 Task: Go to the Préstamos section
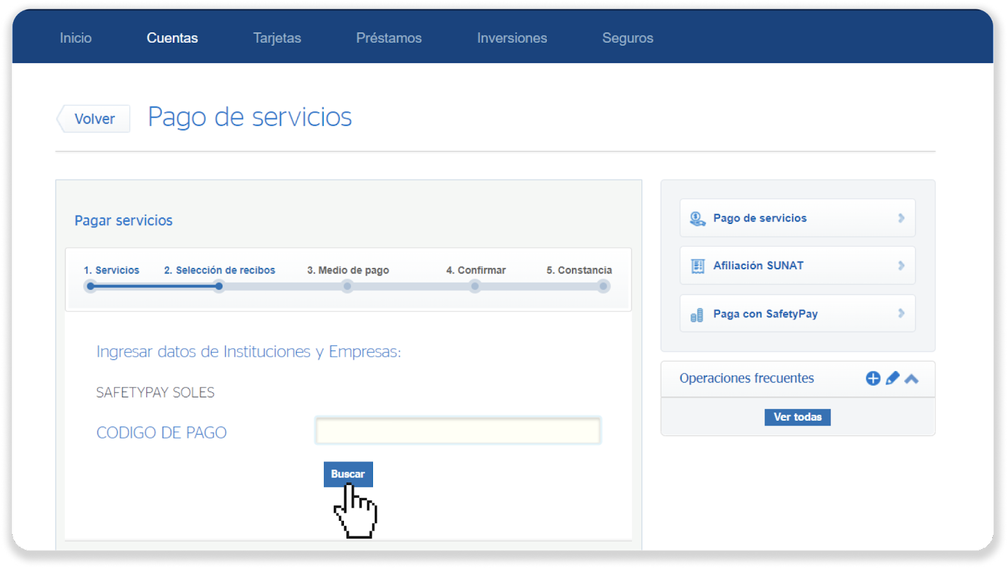pos(389,38)
